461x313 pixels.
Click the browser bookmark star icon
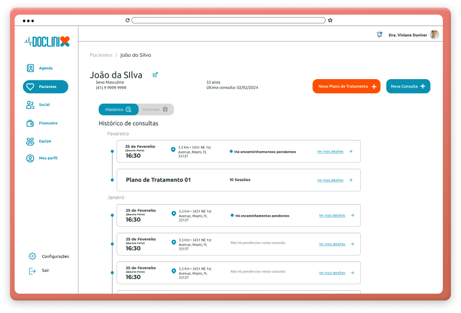[x=330, y=20]
